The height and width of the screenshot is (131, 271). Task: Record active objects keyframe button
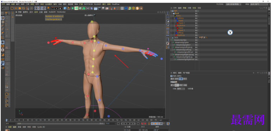[x=142, y=123]
